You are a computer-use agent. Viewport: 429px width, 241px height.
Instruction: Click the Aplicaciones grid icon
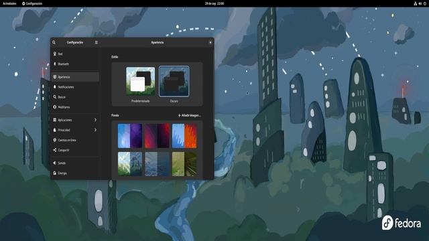point(55,120)
